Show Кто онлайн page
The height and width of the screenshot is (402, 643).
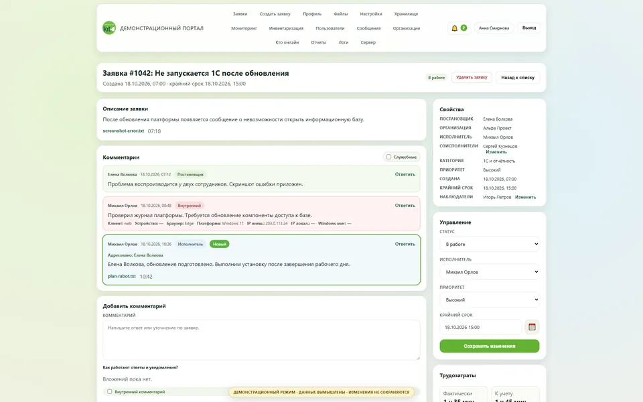pos(287,42)
